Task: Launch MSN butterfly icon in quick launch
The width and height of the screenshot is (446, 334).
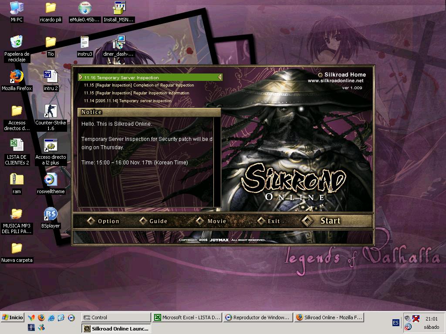Action: point(31,317)
